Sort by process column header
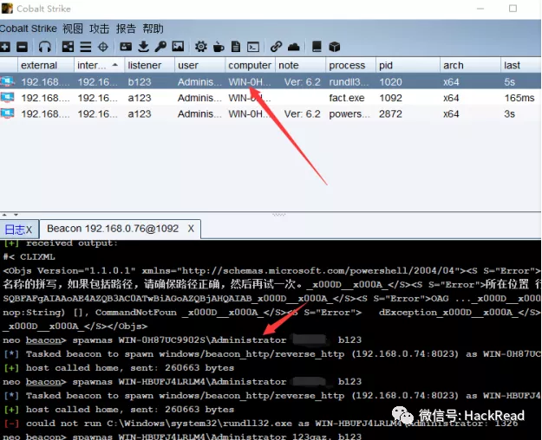Screen dimensions: 542x440 click(x=350, y=65)
